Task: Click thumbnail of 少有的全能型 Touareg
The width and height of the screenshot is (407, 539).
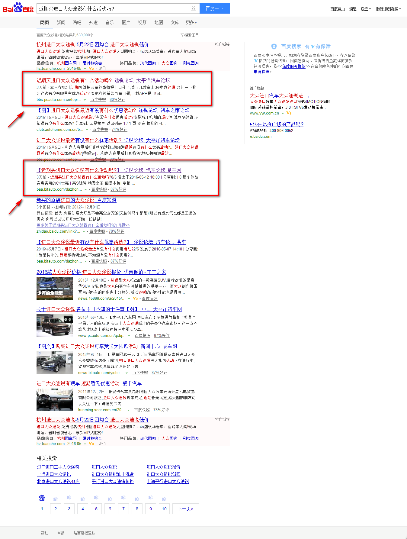Action: pyautogui.click(x=55, y=288)
